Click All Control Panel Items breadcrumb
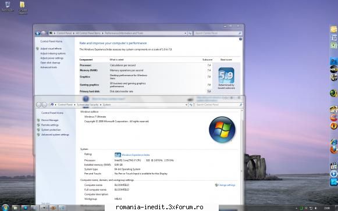This screenshot has height=211, width=338. point(88,33)
